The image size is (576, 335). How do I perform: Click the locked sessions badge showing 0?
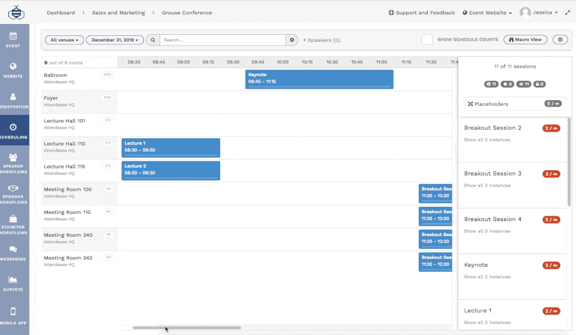tap(539, 84)
